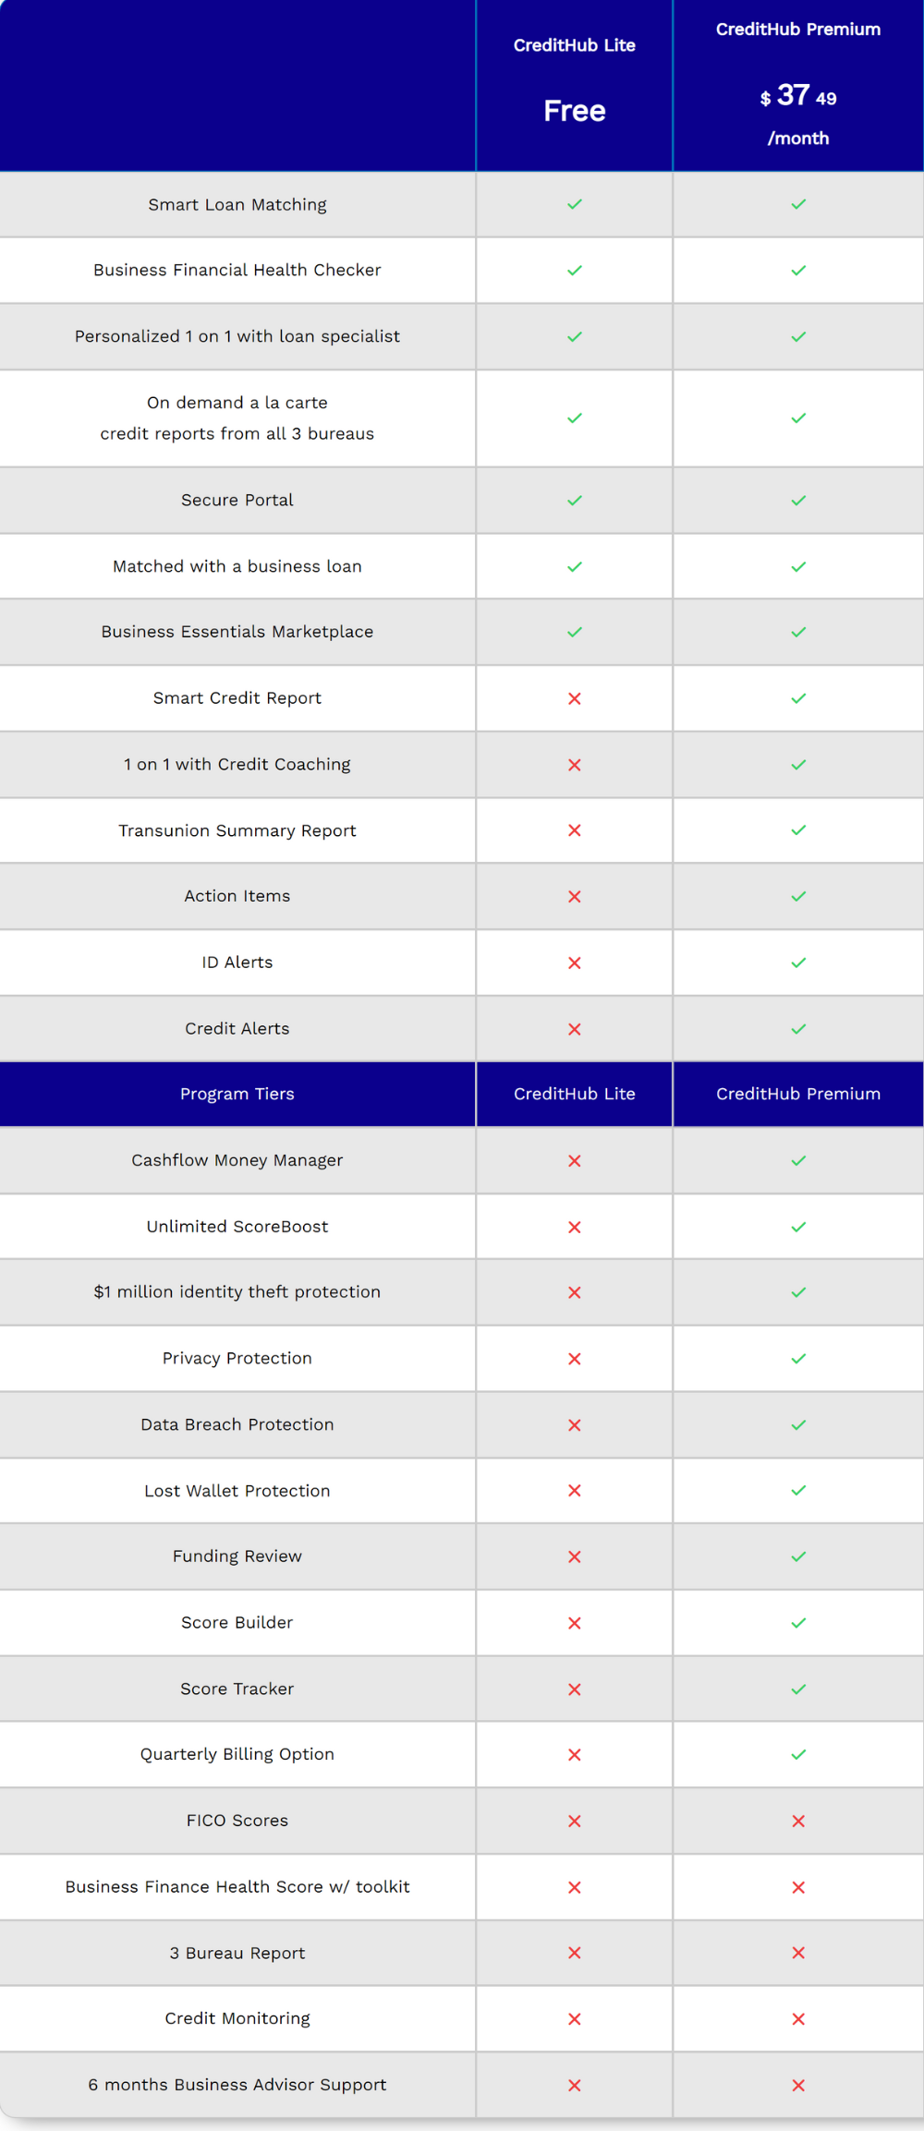Click Premium red X in FICO Scores row
This screenshot has height=2131, width=924.
point(798,1821)
